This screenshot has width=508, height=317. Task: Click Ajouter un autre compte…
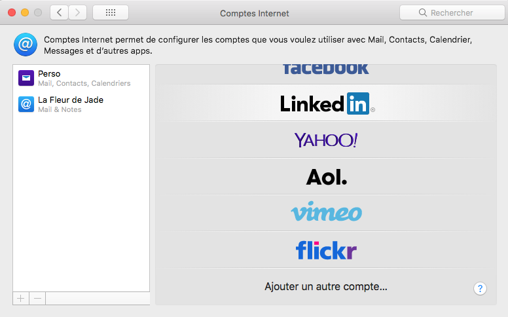point(326,286)
